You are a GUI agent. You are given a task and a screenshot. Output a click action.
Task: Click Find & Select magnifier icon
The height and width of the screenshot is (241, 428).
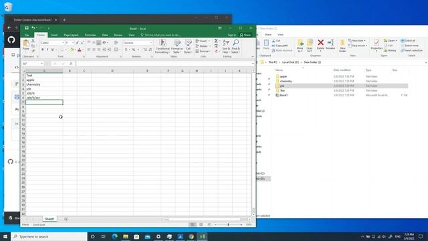tap(236, 46)
